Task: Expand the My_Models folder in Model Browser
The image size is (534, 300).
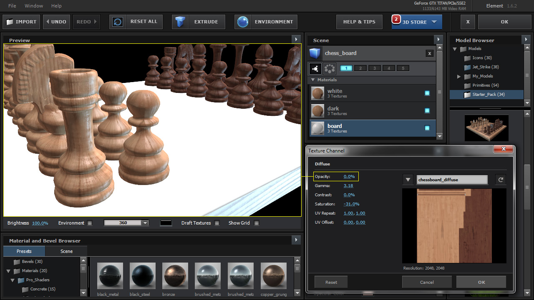Action: pyautogui.click(x=459, y=76)
